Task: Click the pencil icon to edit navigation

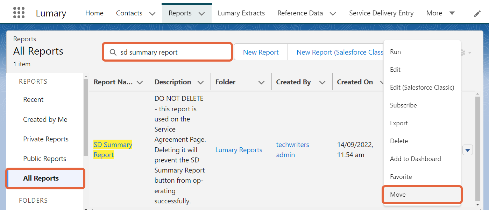Action: 477,14
